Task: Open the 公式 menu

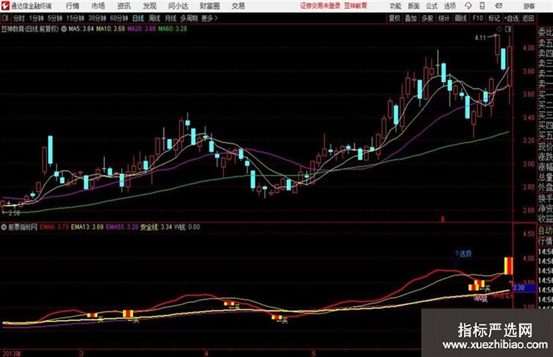Action: (432, 6)
